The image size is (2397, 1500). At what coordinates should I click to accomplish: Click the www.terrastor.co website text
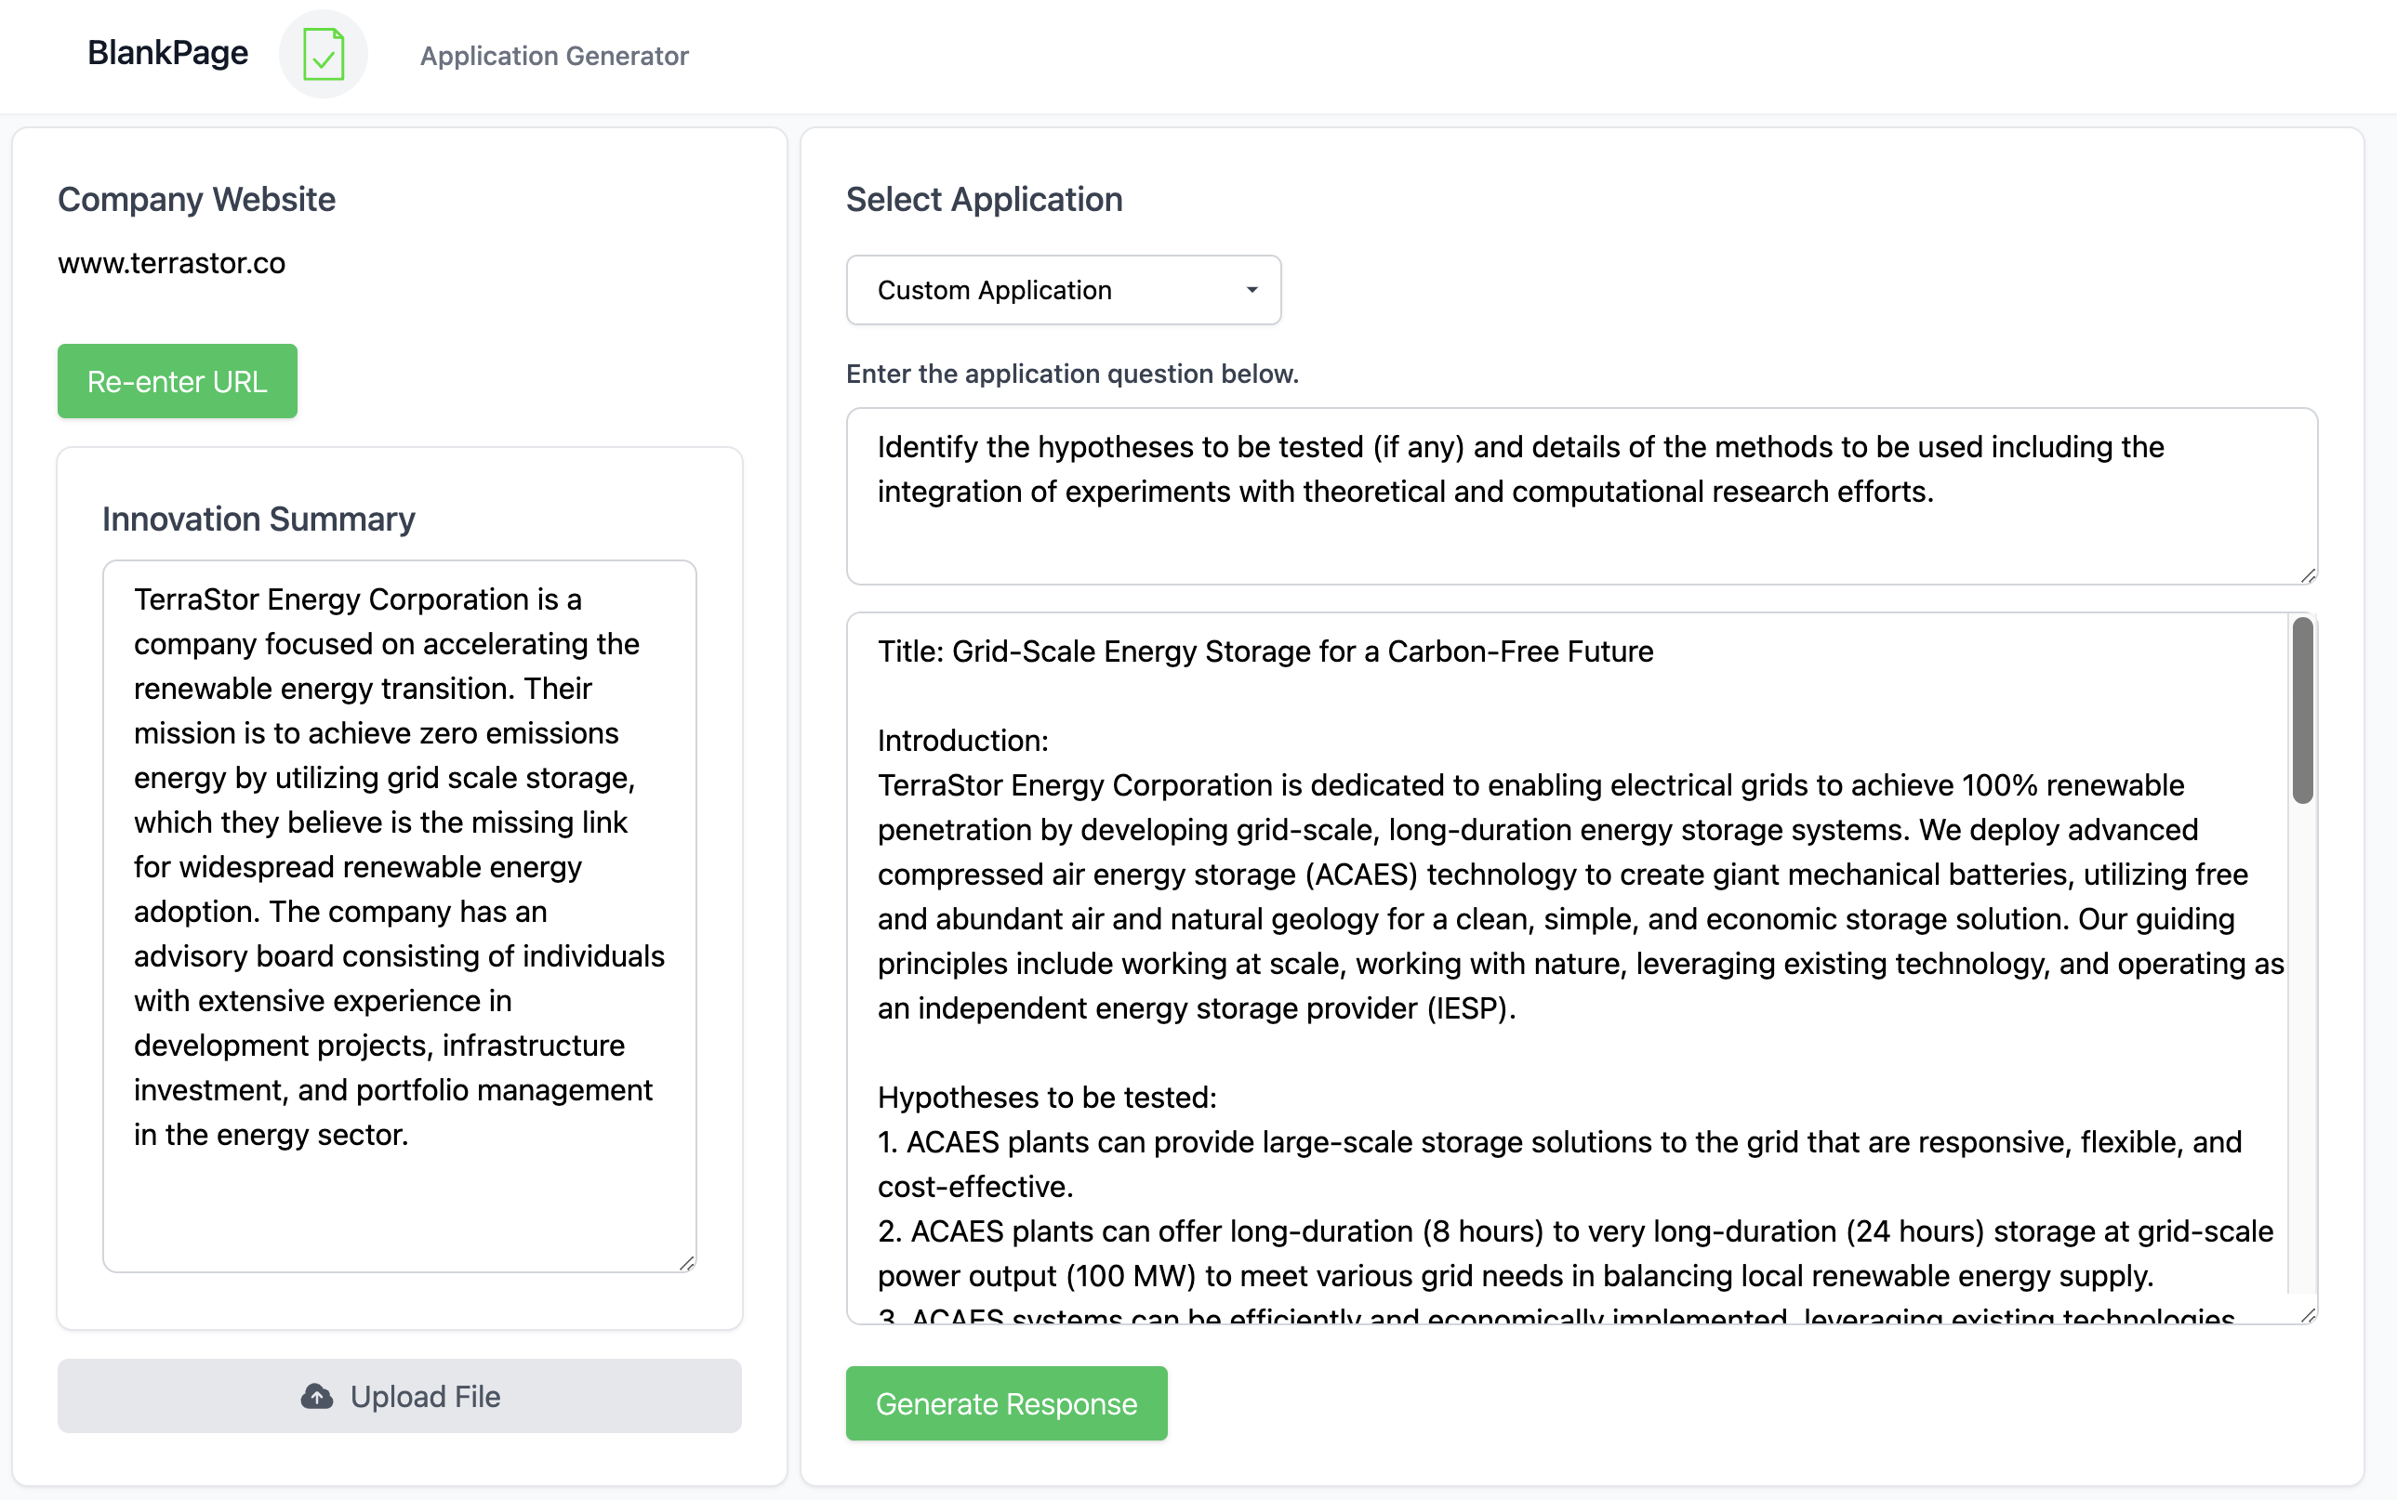(172, 263)
